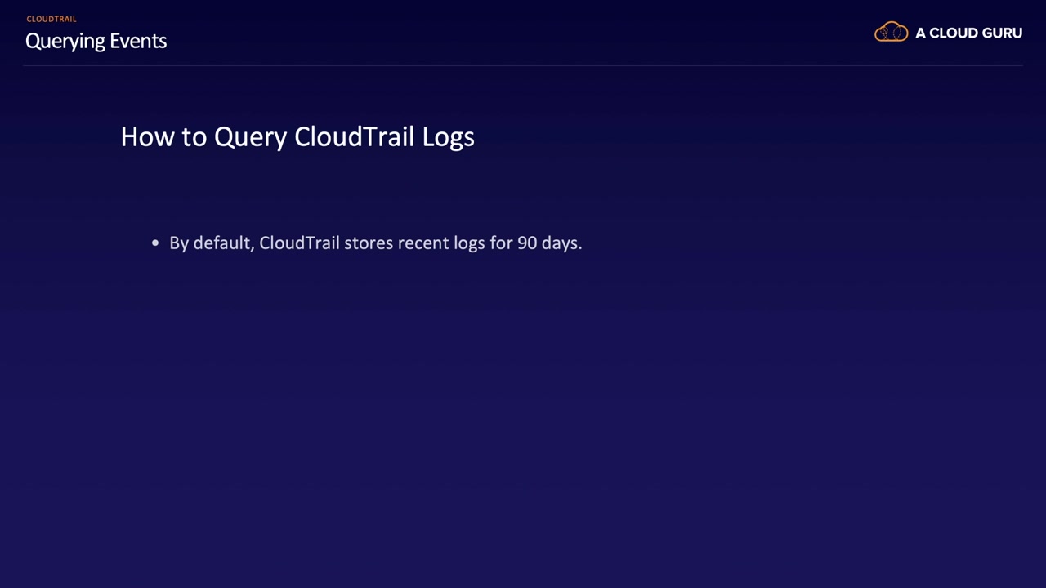Click the "How to Query CloudTrail Logs" heading
This screenshot has width=1046, height=588.
pos(297,136)
